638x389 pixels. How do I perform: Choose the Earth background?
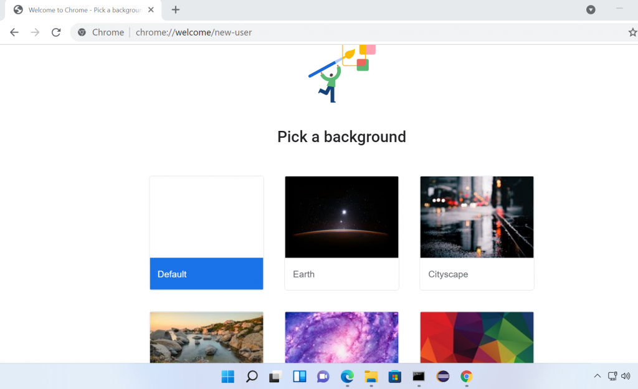(341, 217)
